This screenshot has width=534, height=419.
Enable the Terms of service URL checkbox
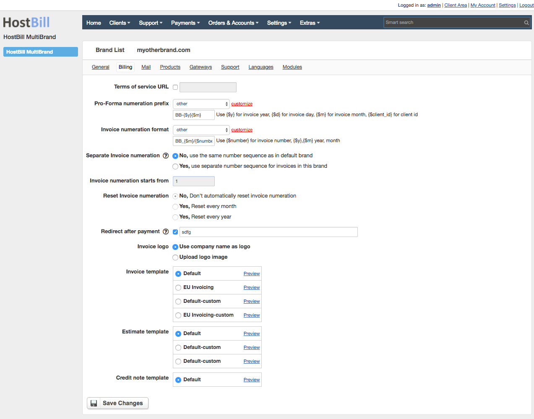click(175, 87)
